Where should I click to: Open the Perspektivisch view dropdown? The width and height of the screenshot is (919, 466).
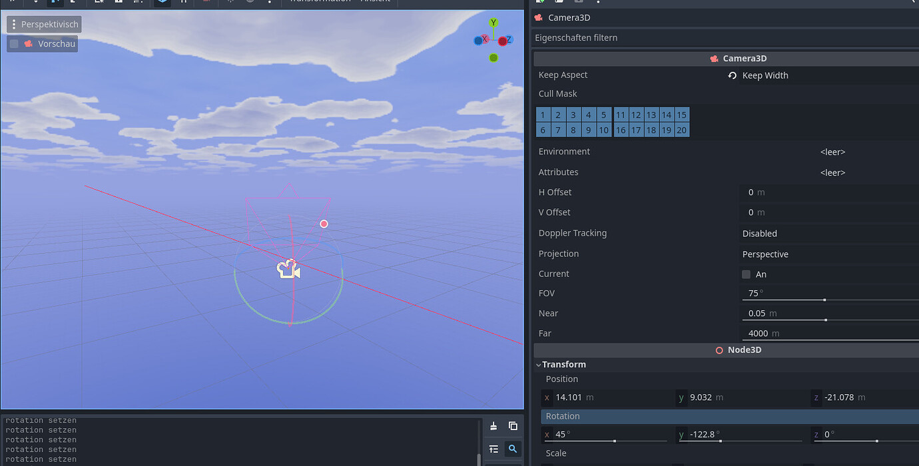coord(43,24)
